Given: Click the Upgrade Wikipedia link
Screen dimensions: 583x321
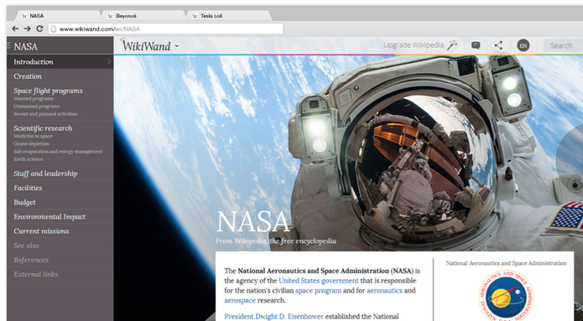Looking at the screenshot, I should (414, 45).
